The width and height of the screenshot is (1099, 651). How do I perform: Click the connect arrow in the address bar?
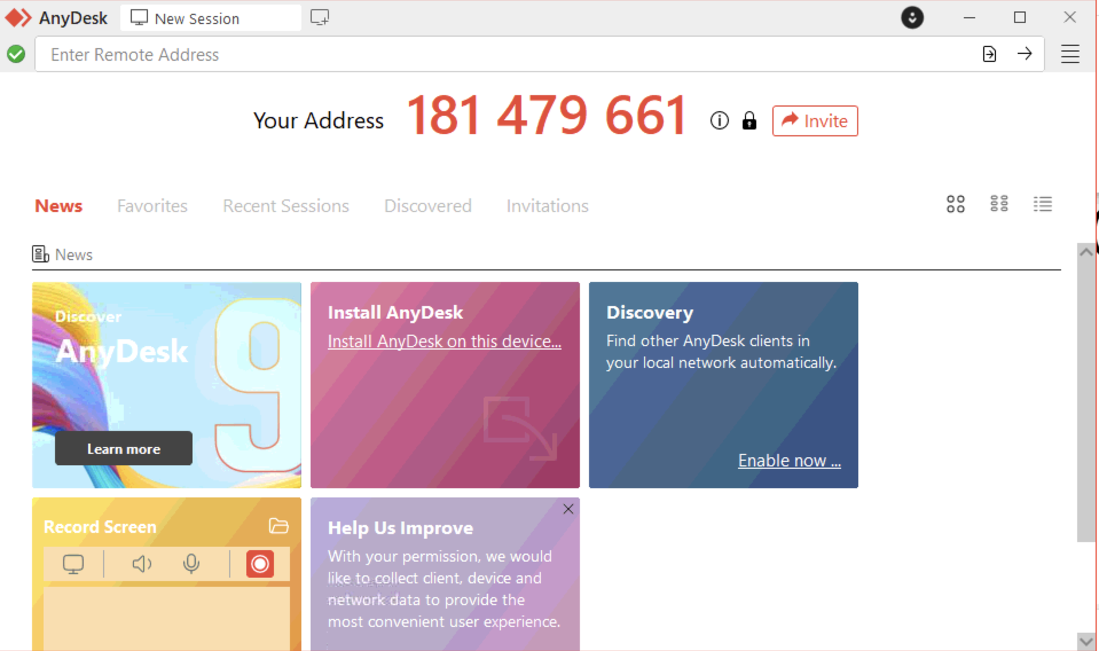point(1025,54)
